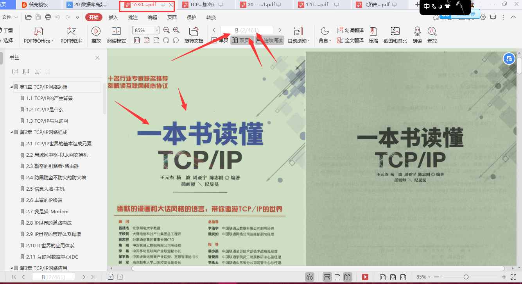The height and width of the screenshot is (284, 522).
Task: Click the PDF转图片 tool
Action: tap(72, 35)
